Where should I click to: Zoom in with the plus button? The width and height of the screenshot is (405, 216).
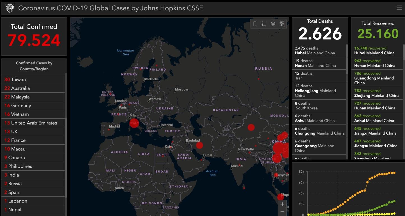point(282,204)
